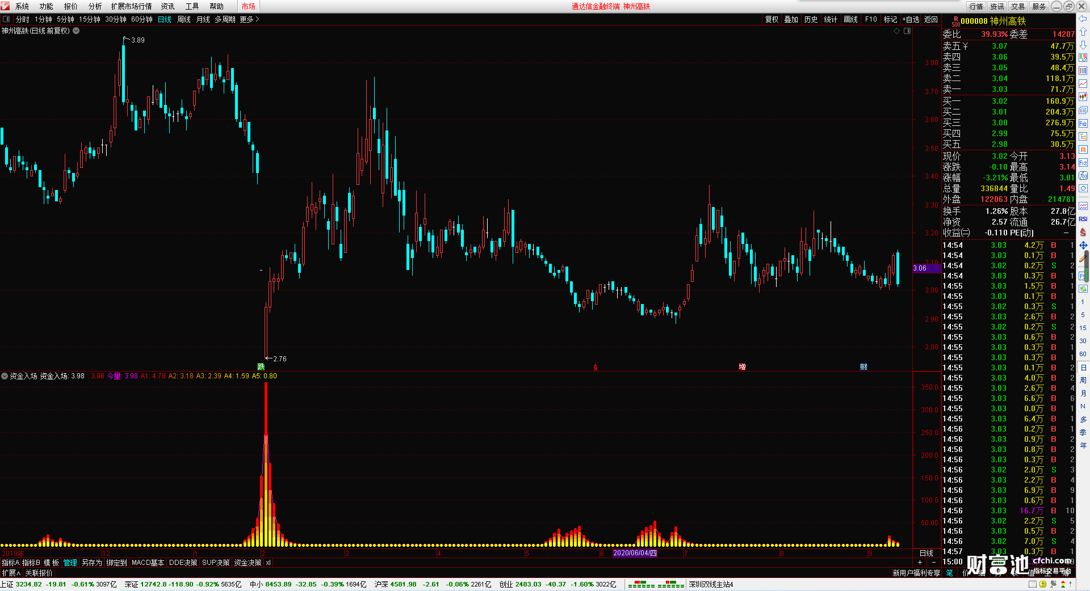Open the multi-window sidebar icon

click(x=1083, y=110)
